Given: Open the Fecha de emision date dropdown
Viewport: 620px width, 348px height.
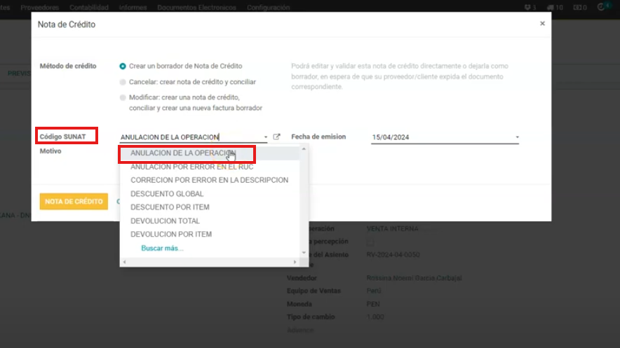Looking at the screenshot, I should coord(517,138).
